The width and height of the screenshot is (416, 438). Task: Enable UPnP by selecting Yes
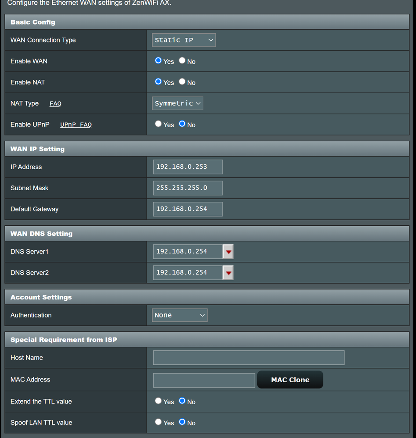pos(158,124)
